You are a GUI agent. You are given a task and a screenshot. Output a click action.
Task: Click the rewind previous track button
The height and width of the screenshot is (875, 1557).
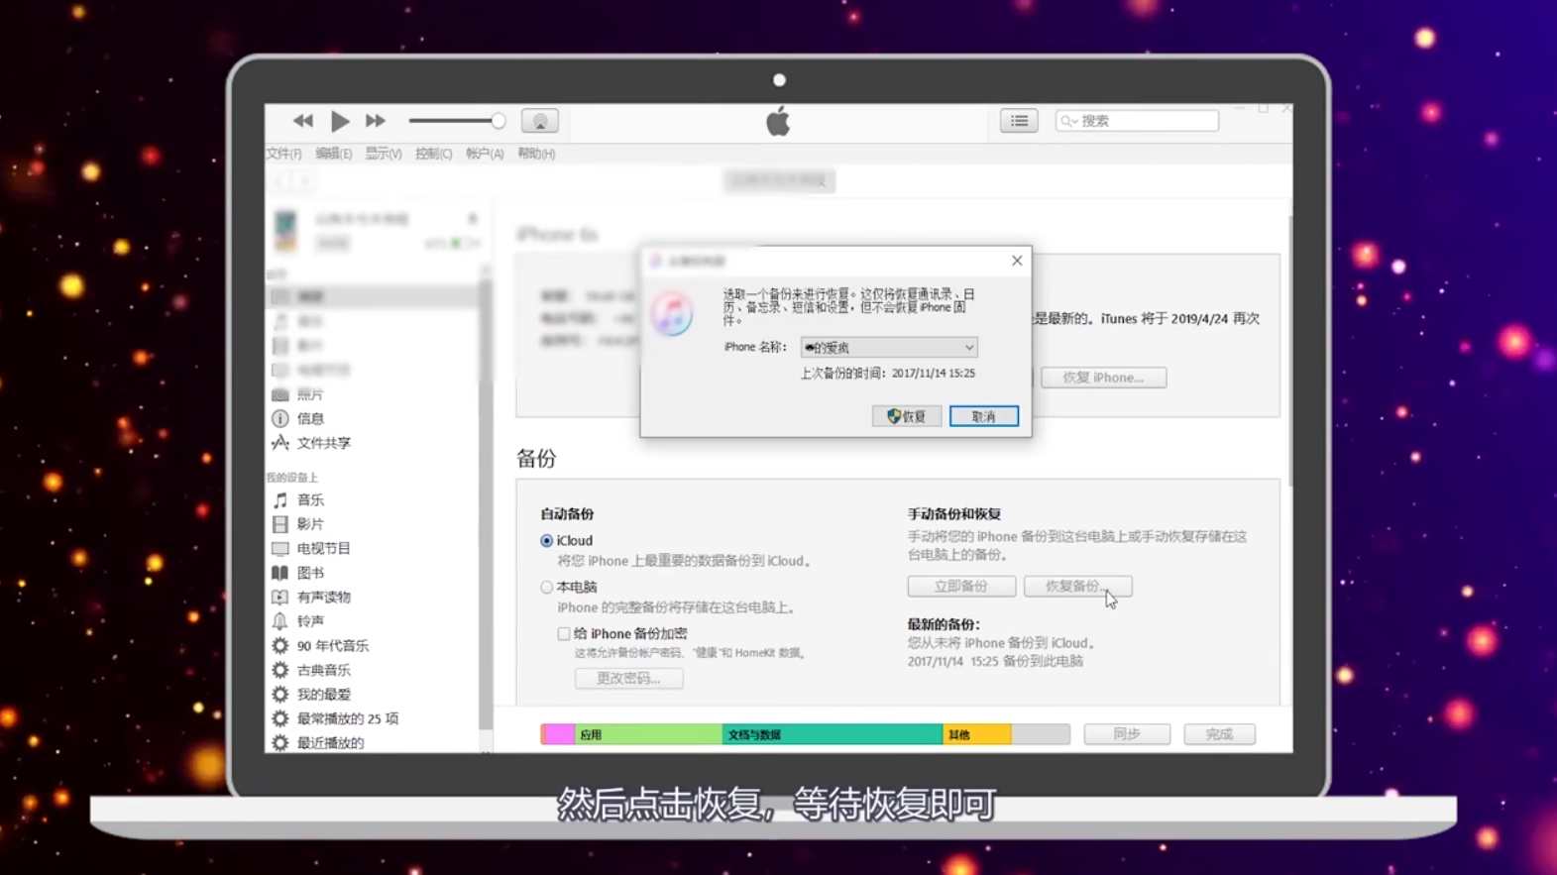click(303, 121)
